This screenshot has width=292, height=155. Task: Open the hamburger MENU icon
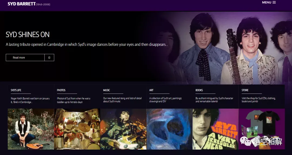point(274,2)
